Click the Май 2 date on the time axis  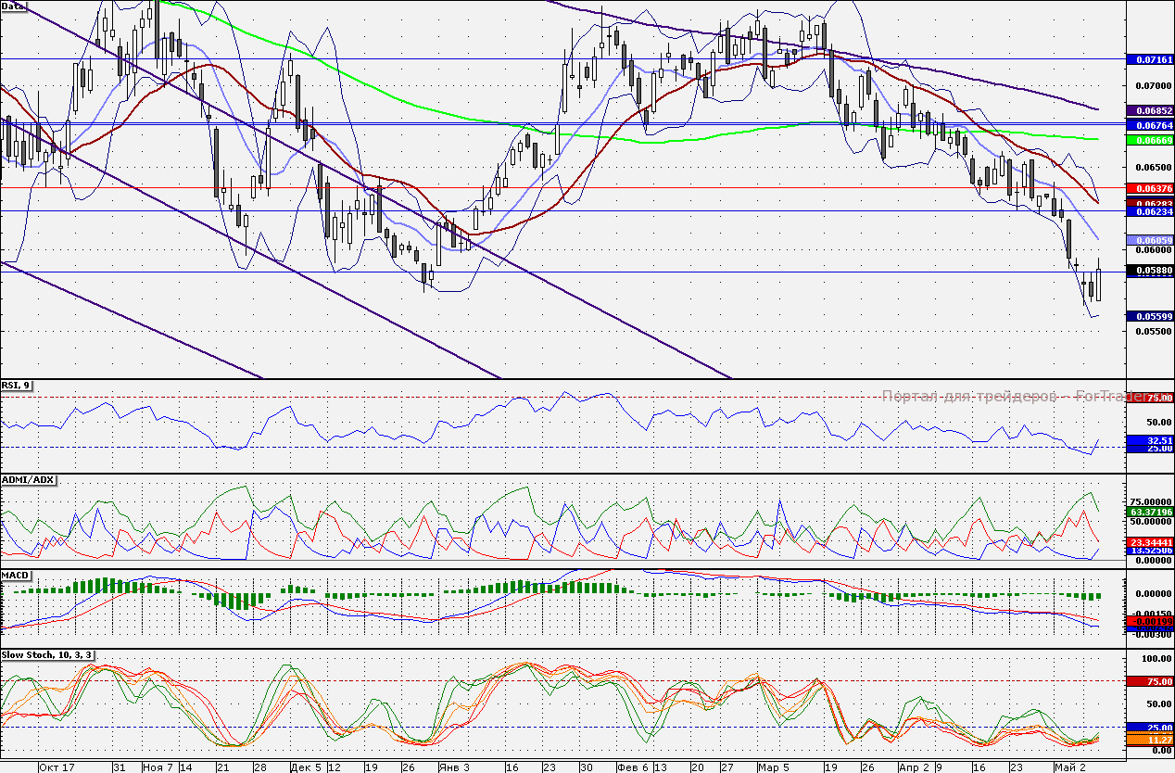[1068, 767]
